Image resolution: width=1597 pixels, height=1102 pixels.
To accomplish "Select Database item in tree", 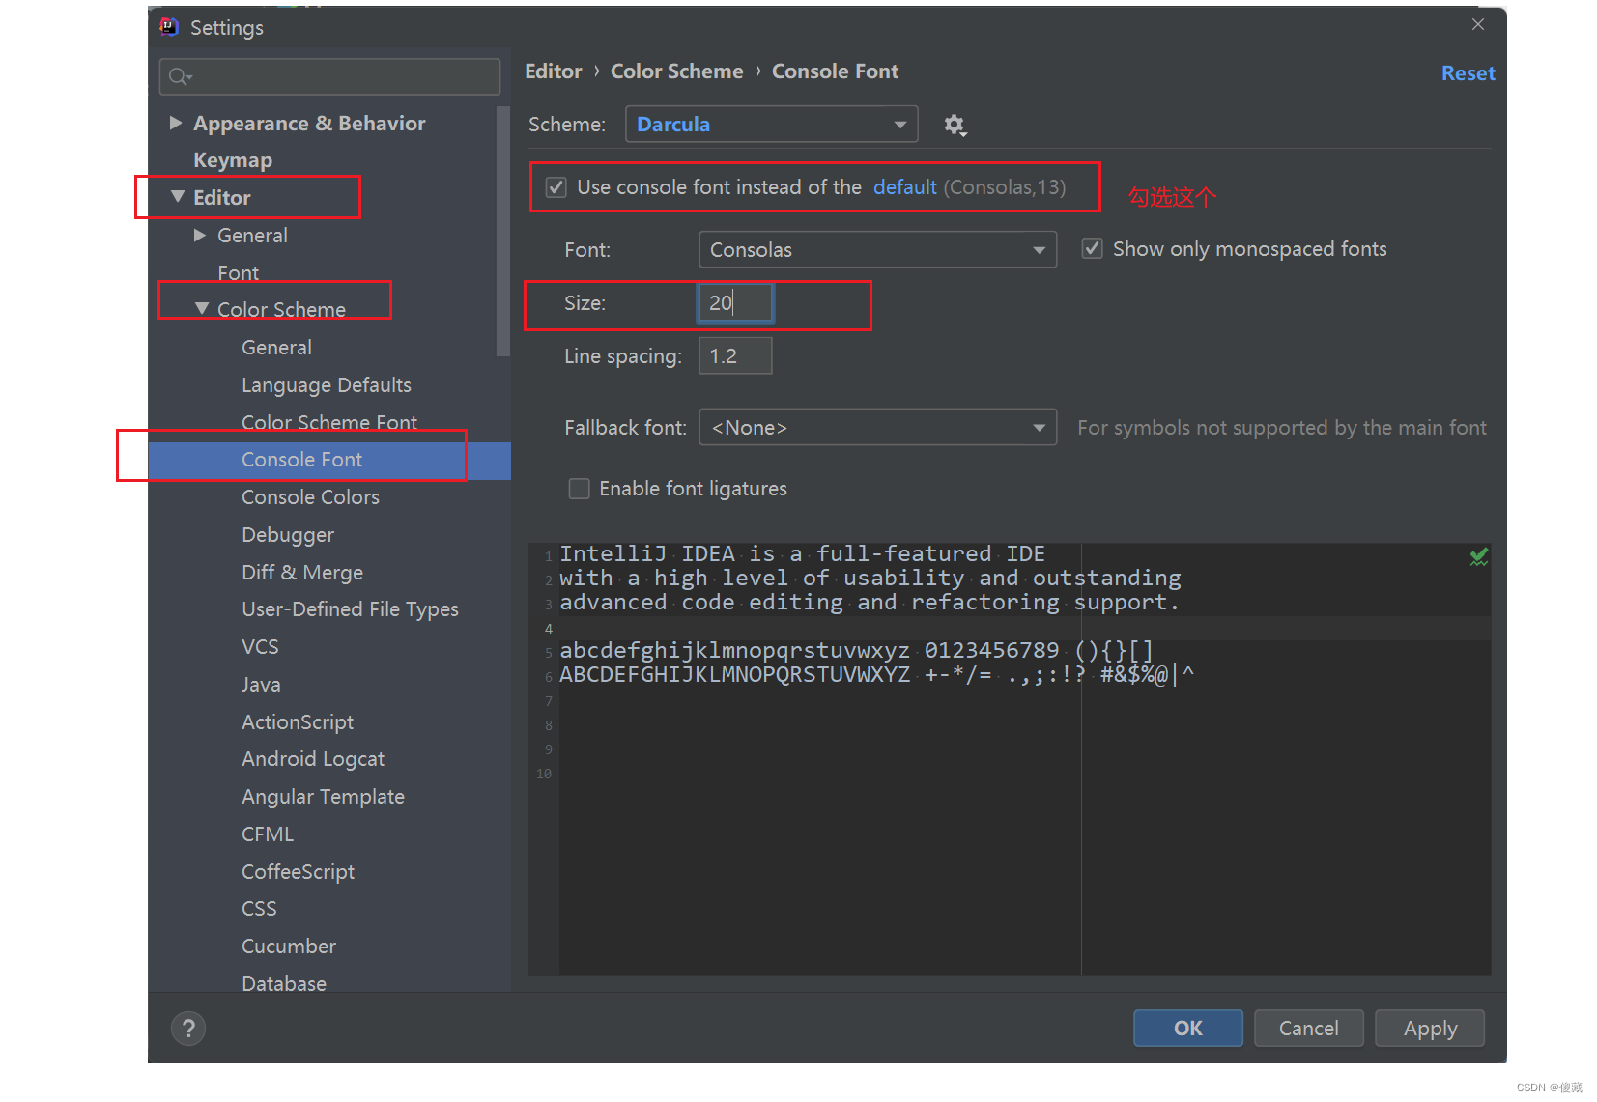I will [284, 983].
